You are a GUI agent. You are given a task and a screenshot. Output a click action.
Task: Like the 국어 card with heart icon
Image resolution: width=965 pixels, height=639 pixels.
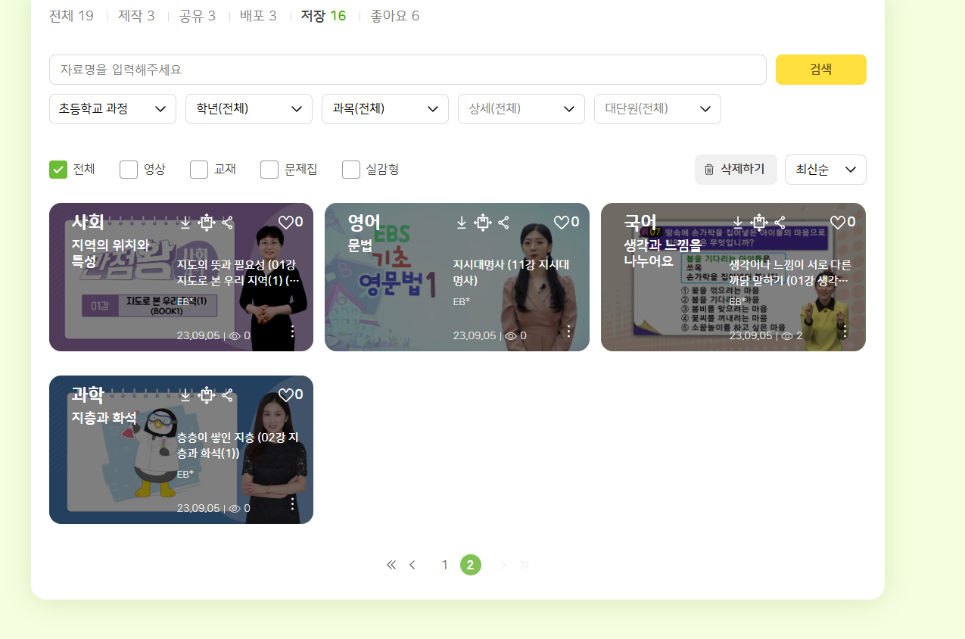click(x=837, y=223)
